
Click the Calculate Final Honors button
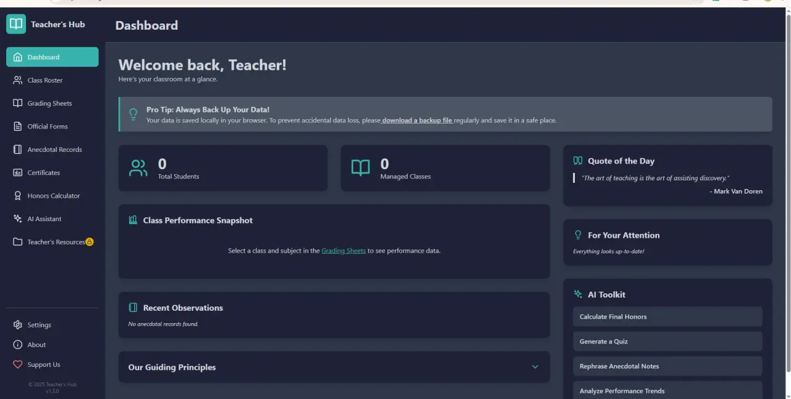tap(667, 317)
